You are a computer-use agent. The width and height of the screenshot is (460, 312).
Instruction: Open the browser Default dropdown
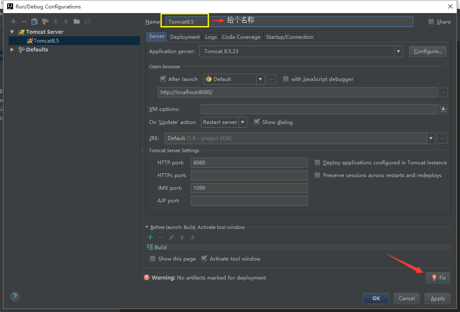(x=260, y=79)
